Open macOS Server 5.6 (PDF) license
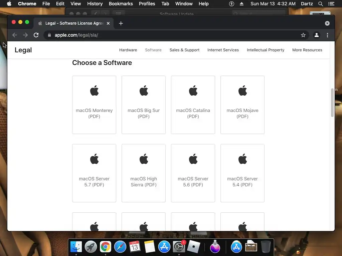Image resolution: width=342 pixels, height=256 pixels. [x=193, y=173]
